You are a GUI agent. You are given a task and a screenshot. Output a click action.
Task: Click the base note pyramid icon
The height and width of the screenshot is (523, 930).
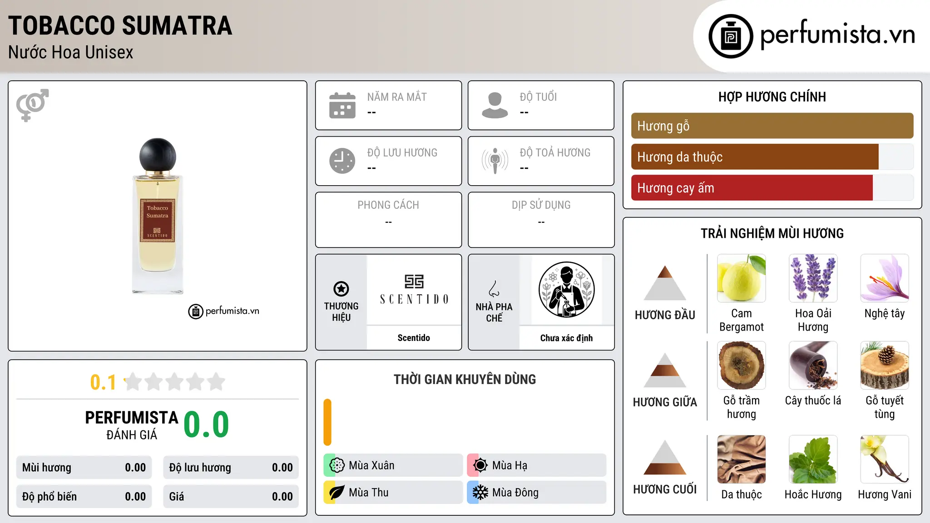click(665, 457)
